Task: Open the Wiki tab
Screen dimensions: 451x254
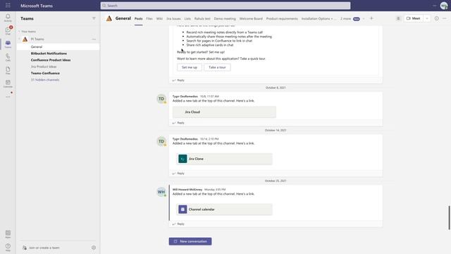Action: tap(160, 18)
